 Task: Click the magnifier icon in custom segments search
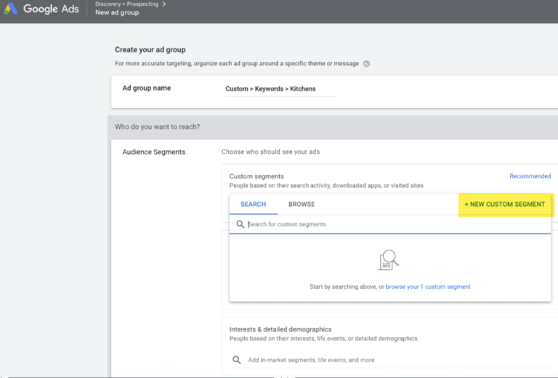(x=240, y=224)
